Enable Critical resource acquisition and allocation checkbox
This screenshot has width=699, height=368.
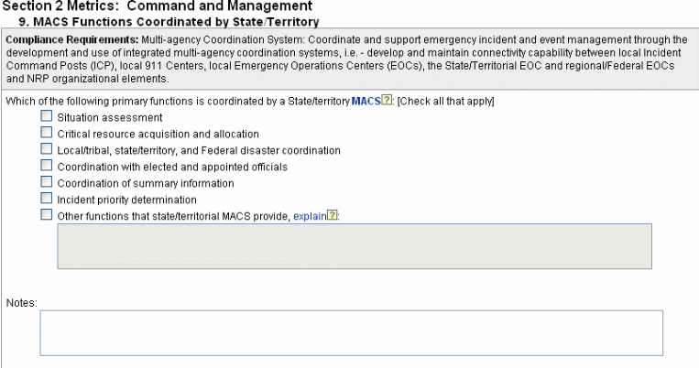click(46, 134)
